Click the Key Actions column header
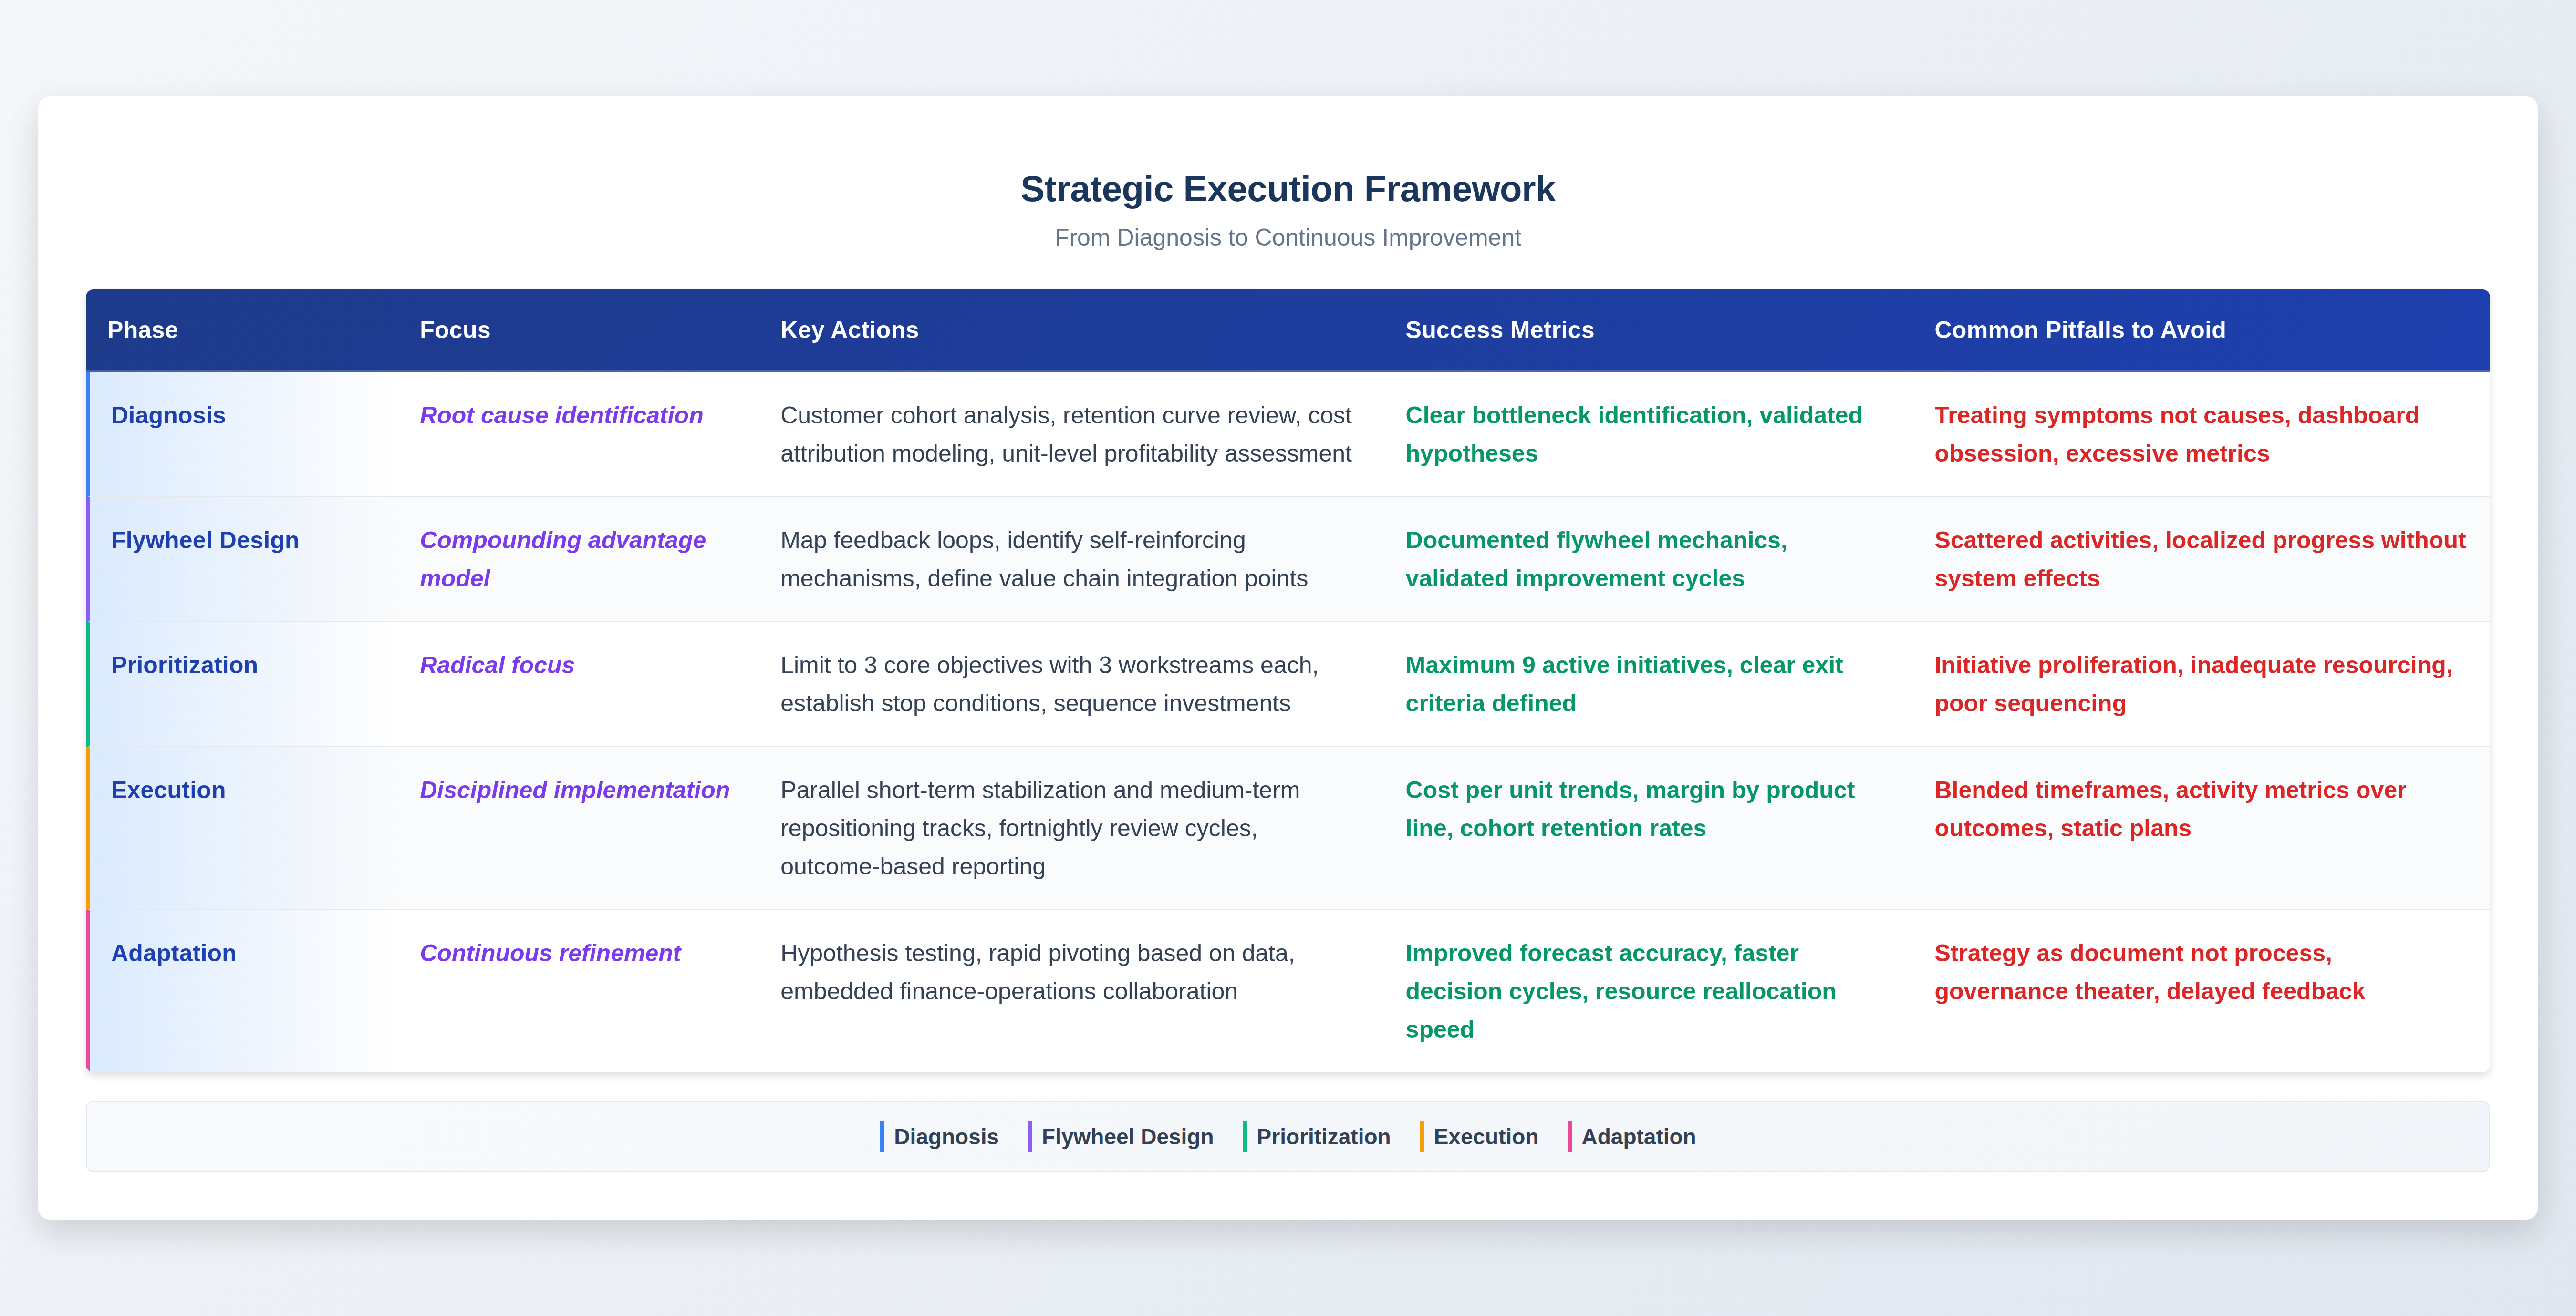2576x1316 pixels. point(848,330)
